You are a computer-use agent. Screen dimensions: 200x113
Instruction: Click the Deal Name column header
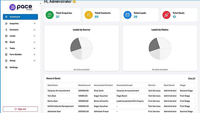(x=53, y=85)
